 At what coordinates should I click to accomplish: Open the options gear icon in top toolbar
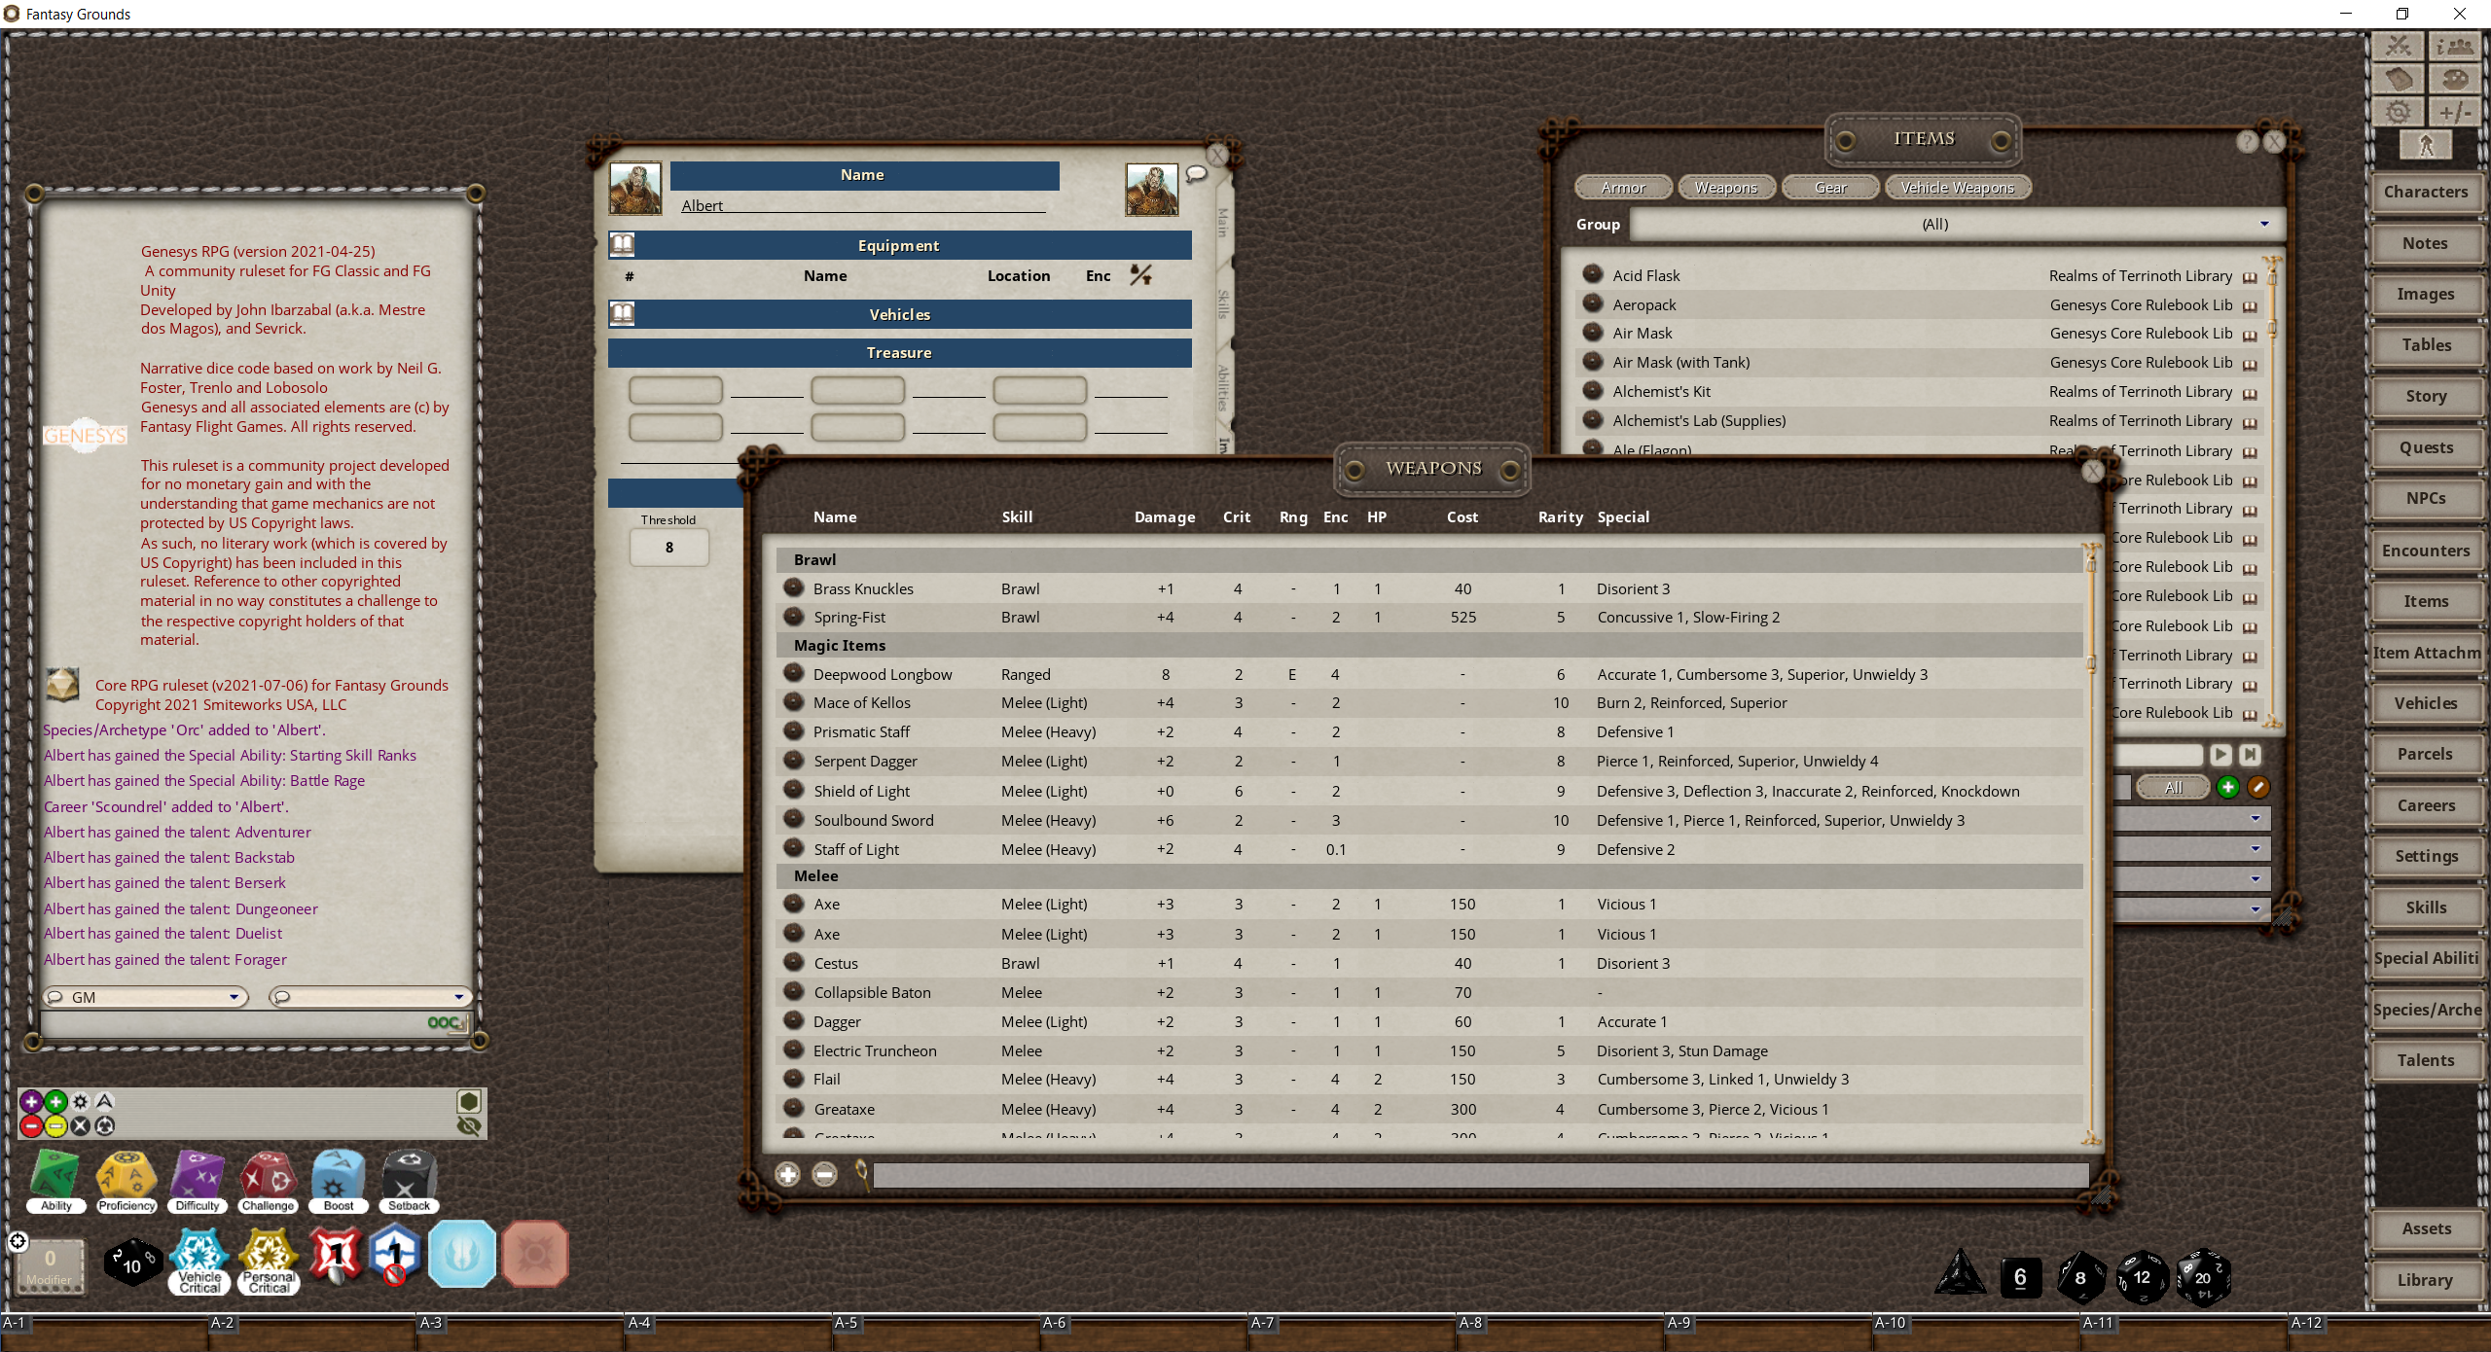[x=2398, y=112]
